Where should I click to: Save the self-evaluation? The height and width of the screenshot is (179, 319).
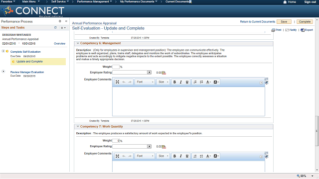[x=284, y=22]
